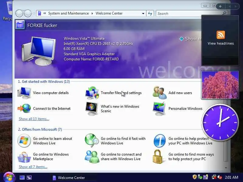The width and height of the screenshot is (243, 182).
Task: Click the next gadgets page arrow on Sidebar
Action: pyautogui.click(x=236, y=6)
